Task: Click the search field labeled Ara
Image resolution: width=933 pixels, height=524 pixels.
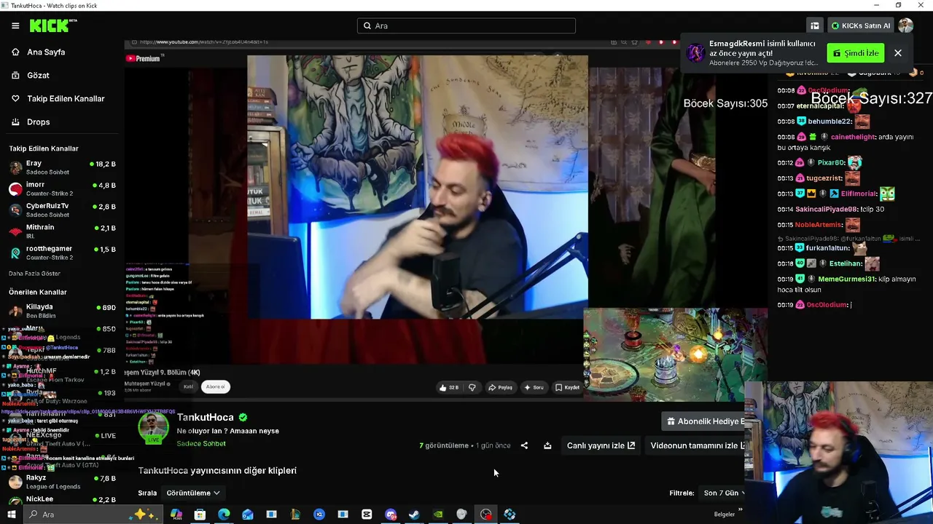Action: [x=466, y=25]
